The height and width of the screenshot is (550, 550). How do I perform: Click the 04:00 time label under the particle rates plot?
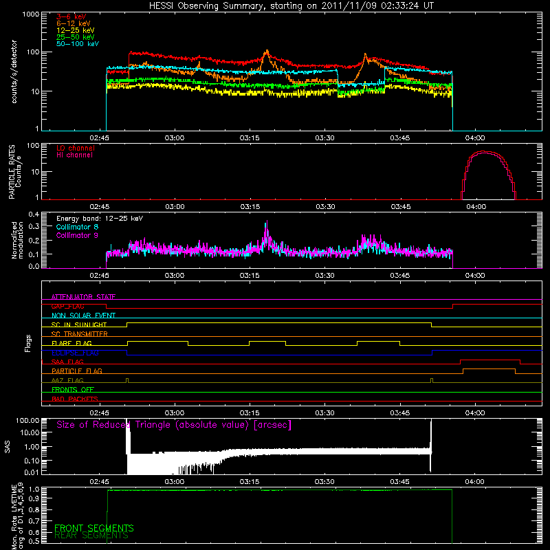[476, 207]
